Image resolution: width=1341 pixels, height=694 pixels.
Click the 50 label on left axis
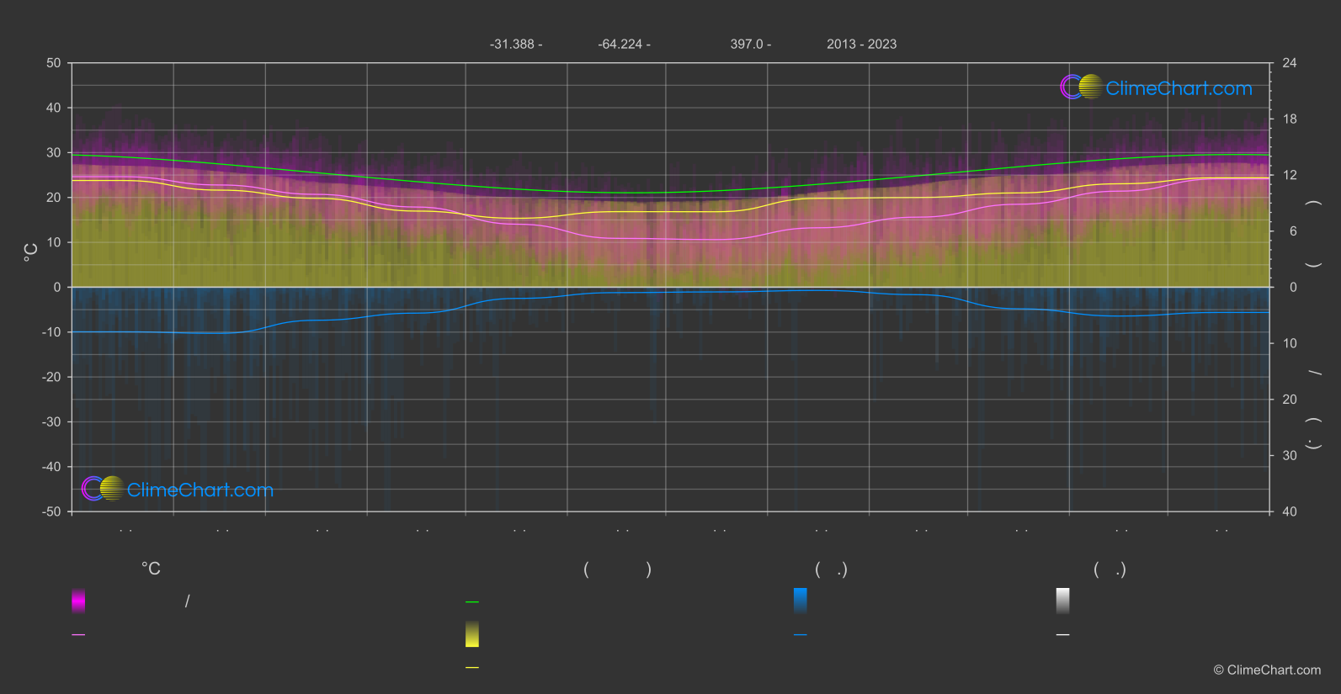point(54,63)
